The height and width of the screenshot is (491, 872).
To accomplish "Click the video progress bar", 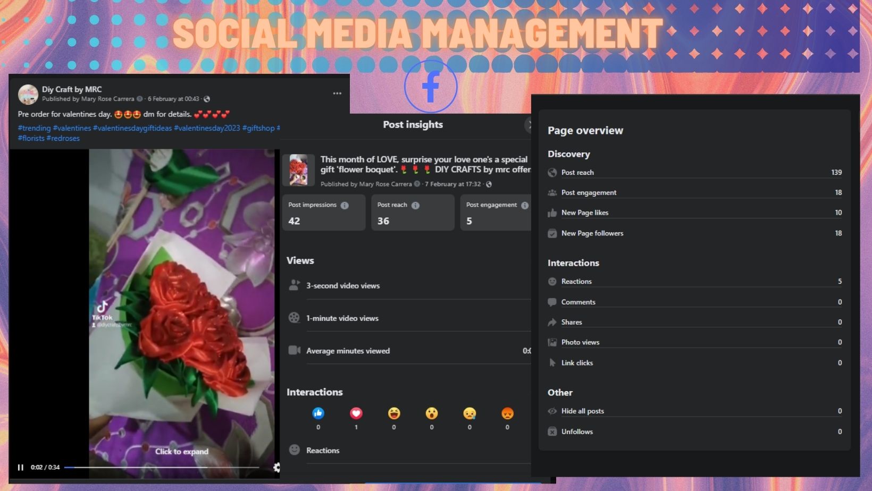I will pyautogui.click(x=162, y=467).
